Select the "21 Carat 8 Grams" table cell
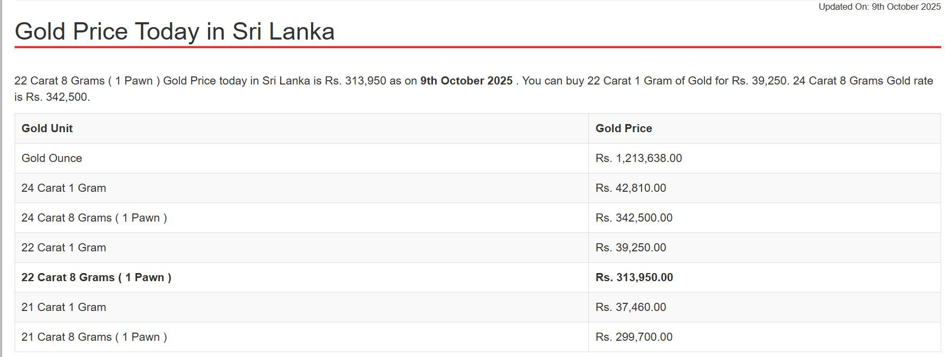Viewport: 945px width, 357px height. click(x=94, y=337)
